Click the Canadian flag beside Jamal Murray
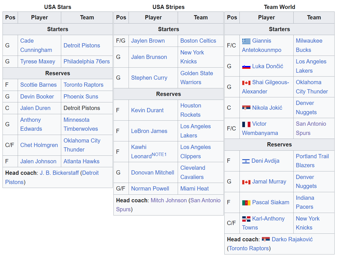The height and width of the screenshot is (257, 338). pos(246,182)
